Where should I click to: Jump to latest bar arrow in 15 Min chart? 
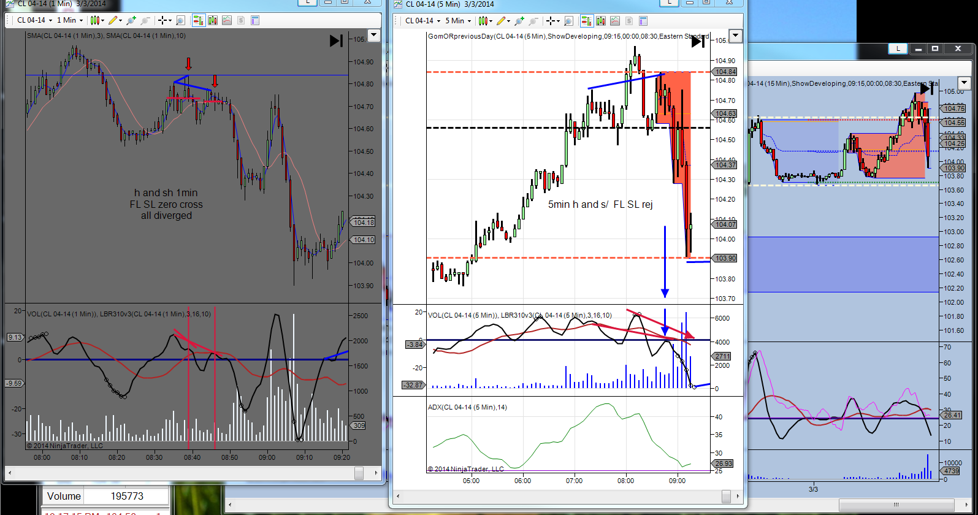tap(927, 88)
